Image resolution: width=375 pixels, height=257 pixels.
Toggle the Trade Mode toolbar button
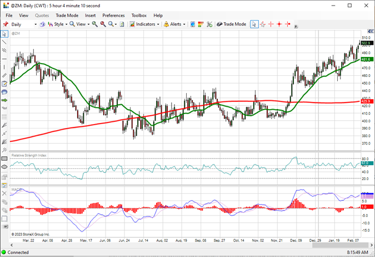[232, 24]
